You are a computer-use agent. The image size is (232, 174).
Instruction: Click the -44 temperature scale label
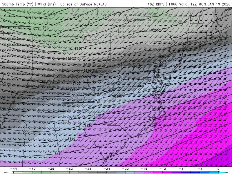14,169
